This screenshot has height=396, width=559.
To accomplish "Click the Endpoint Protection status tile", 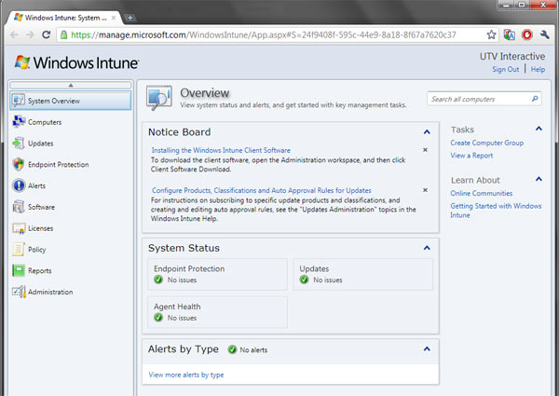I will click(217, 274).
